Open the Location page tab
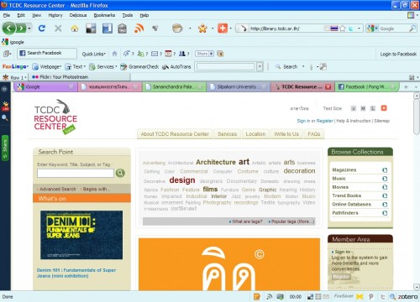Viewport: 420px width, 302px height. click(255, 134)
